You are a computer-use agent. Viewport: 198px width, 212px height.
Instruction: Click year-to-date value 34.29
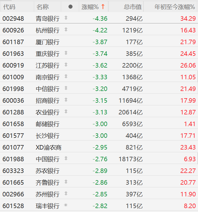click(188, 19)
